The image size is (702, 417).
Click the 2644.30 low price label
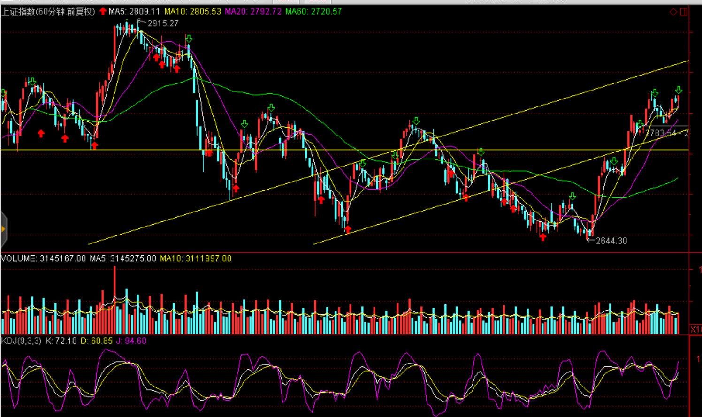611,241
